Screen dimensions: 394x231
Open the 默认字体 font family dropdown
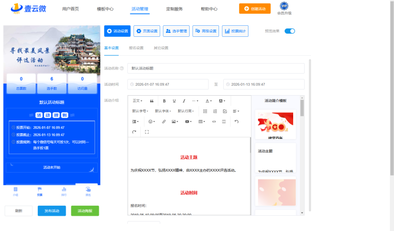coord(162,111)
